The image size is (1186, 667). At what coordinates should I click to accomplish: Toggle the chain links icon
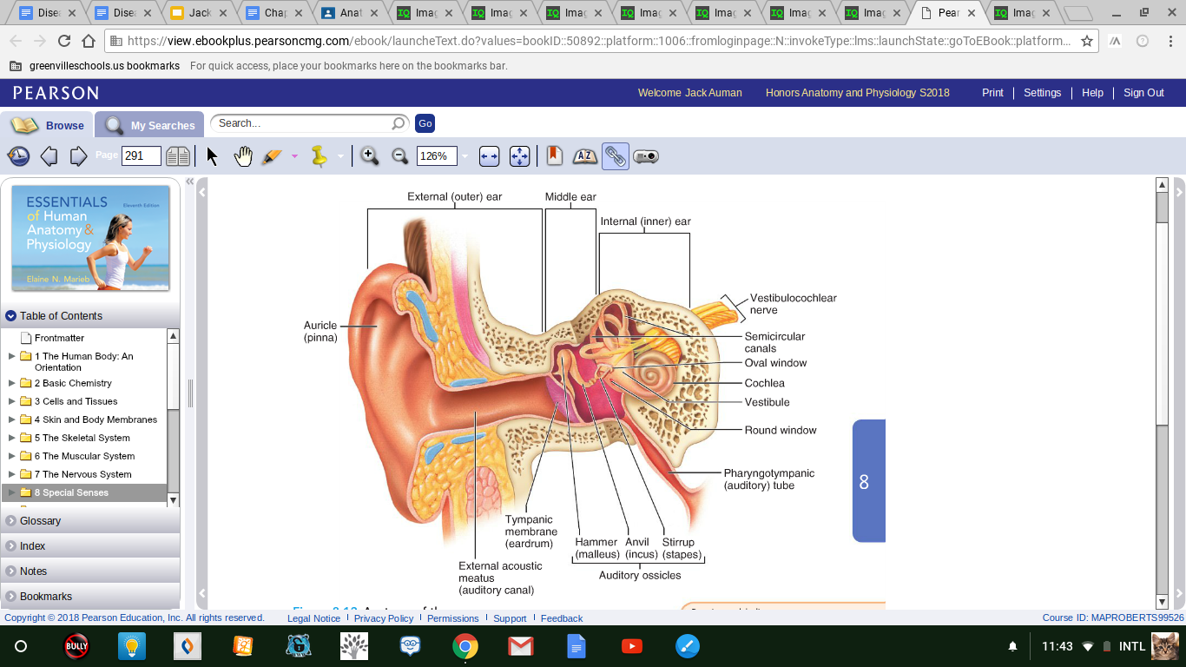pos(615,156)
